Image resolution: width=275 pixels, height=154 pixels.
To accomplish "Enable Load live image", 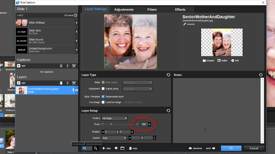I will [103, 102].
